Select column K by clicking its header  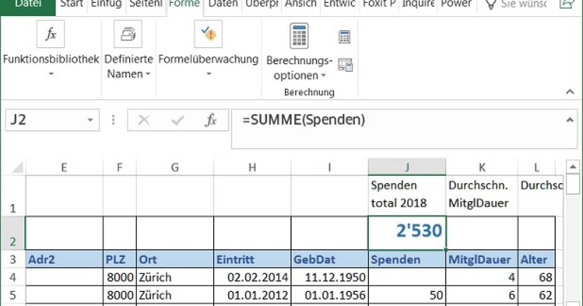pos(481,166)
